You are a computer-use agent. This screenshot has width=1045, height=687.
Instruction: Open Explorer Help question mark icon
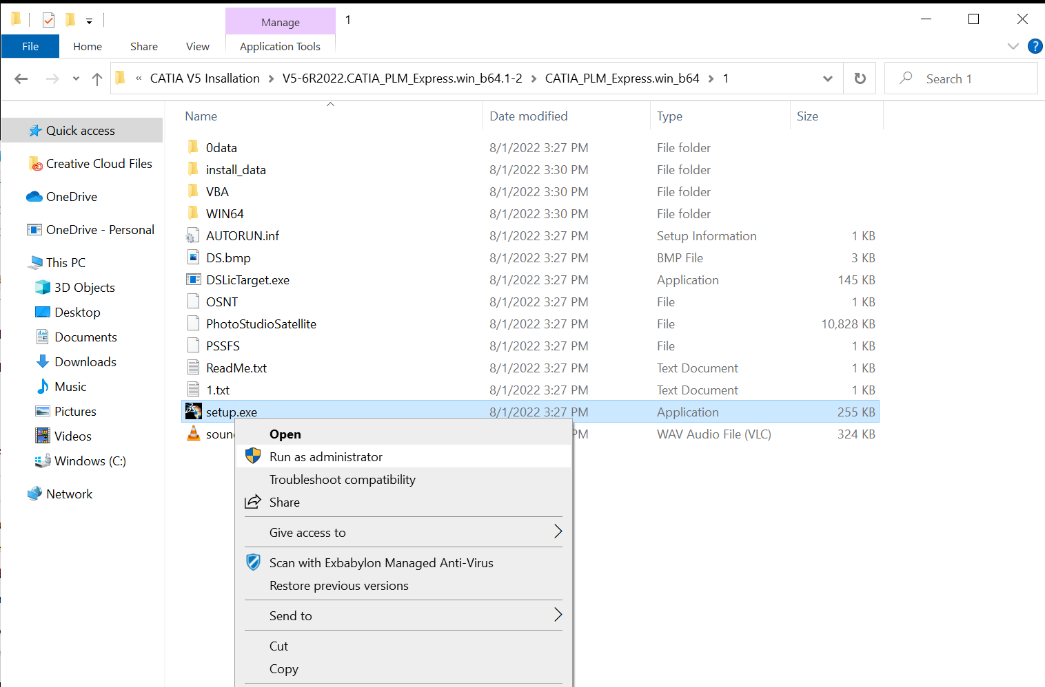pos(1035,46)
